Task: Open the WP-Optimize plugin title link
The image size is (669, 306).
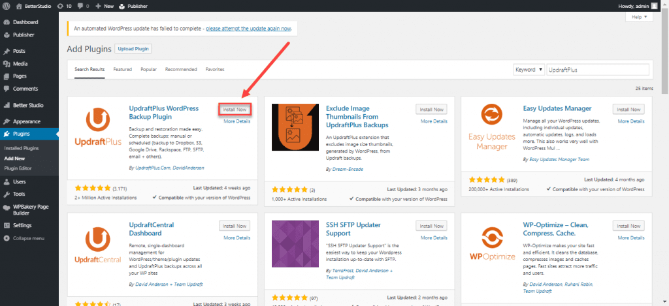Action: 555,229
